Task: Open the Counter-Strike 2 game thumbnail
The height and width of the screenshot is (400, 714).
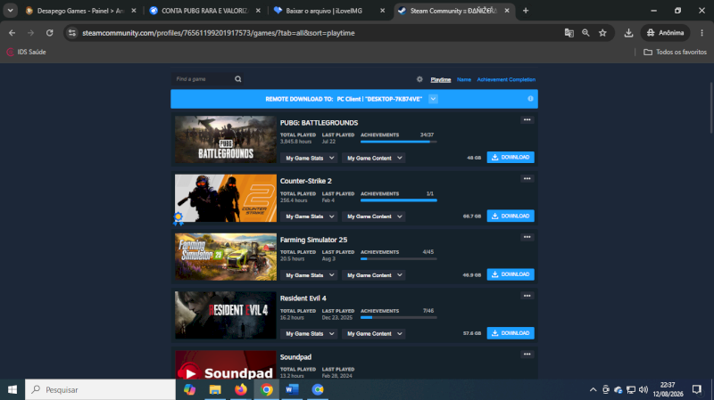Action: 226,198
